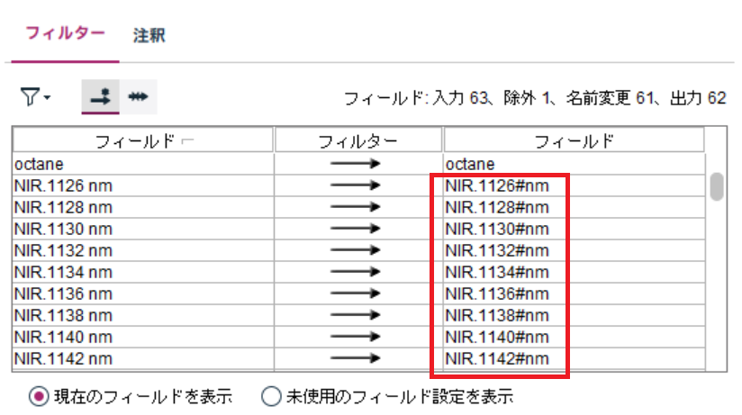Toggle filter arrow for NIR.1142 nm
This screenshot has width=742, height=415.
pos(356,358)
